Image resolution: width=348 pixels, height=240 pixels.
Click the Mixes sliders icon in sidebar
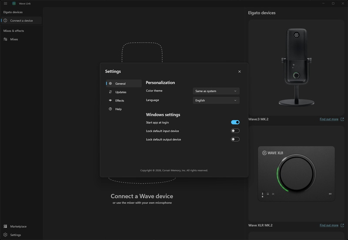[5, 39]
